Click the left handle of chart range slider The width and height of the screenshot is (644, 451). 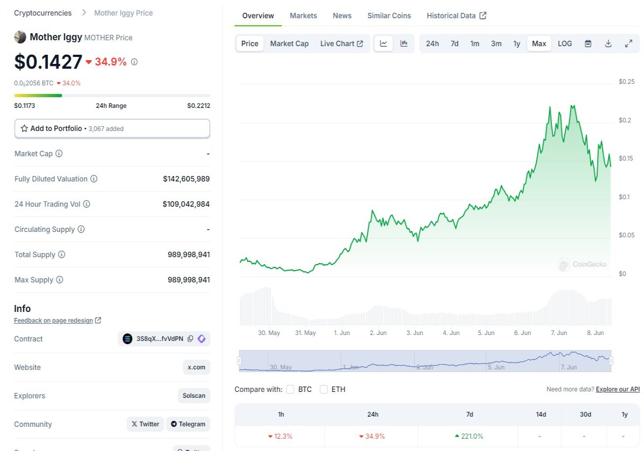[x=240, y=361]
